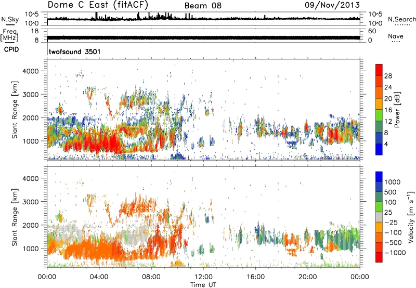Click the 'Velocity [m s-1]' colorbar label
This screenshot has width=416, height=288.
tap(411, 217)
